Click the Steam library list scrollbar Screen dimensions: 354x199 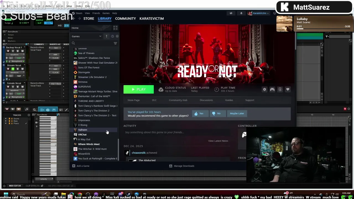(118, 149)
